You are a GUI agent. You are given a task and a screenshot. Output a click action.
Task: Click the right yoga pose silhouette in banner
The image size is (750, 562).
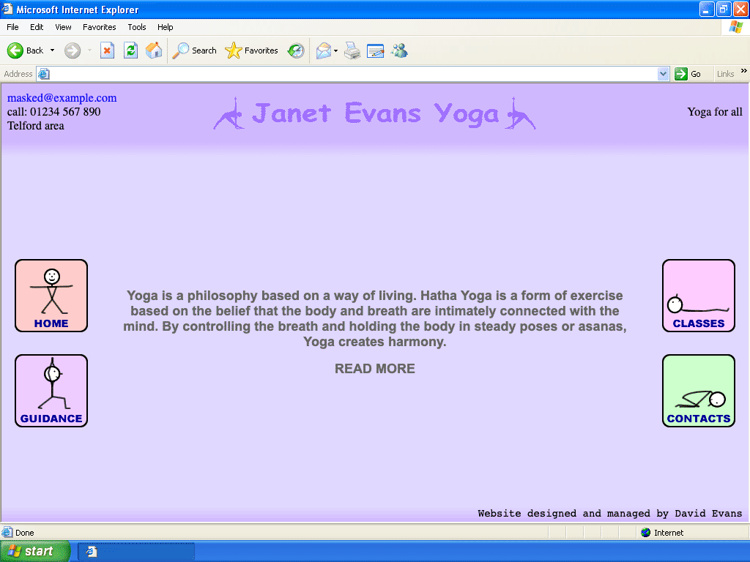coord(521,113)
